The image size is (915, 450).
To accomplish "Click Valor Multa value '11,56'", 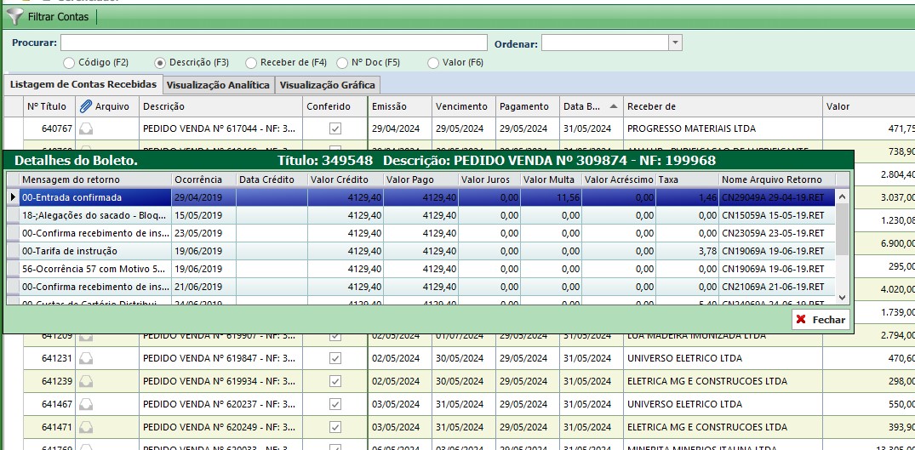I will pos(568,197).
